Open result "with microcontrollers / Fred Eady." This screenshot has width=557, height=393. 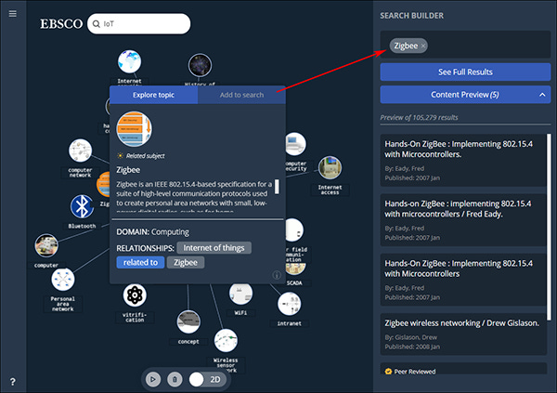(x=463, y=220)
